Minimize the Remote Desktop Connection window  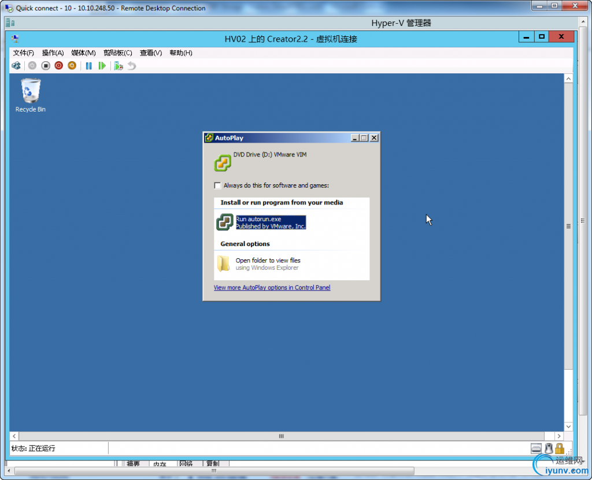click(x=539, y=6)
